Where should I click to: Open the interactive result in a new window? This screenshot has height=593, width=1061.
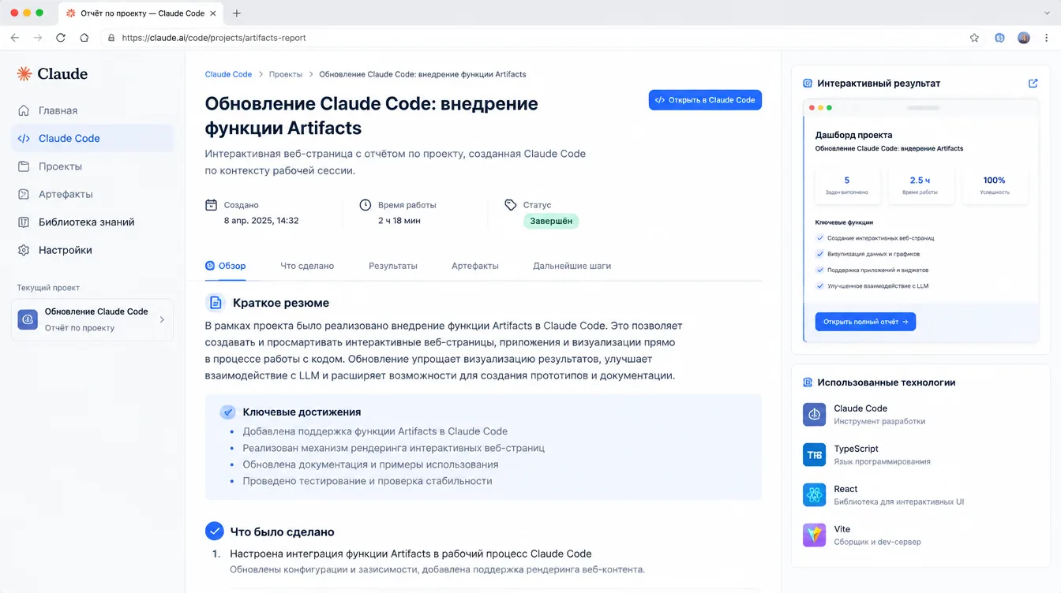click(x=1033, y=83)
